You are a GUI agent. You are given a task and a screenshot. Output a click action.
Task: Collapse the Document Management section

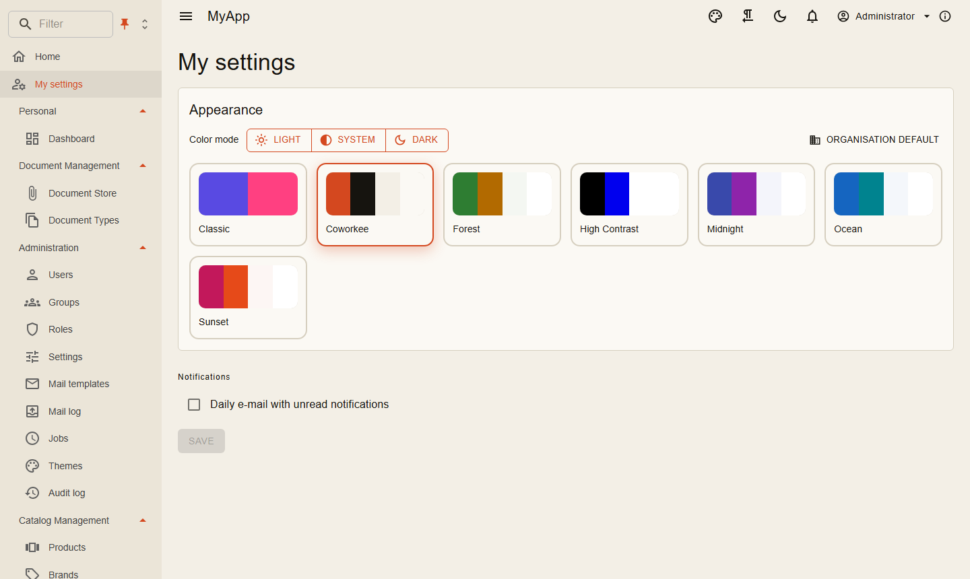pyautogui.click(x=143, y=166)
